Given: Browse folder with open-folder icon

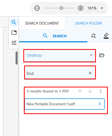Looking at the screenshot, I should tap(102, 55).
